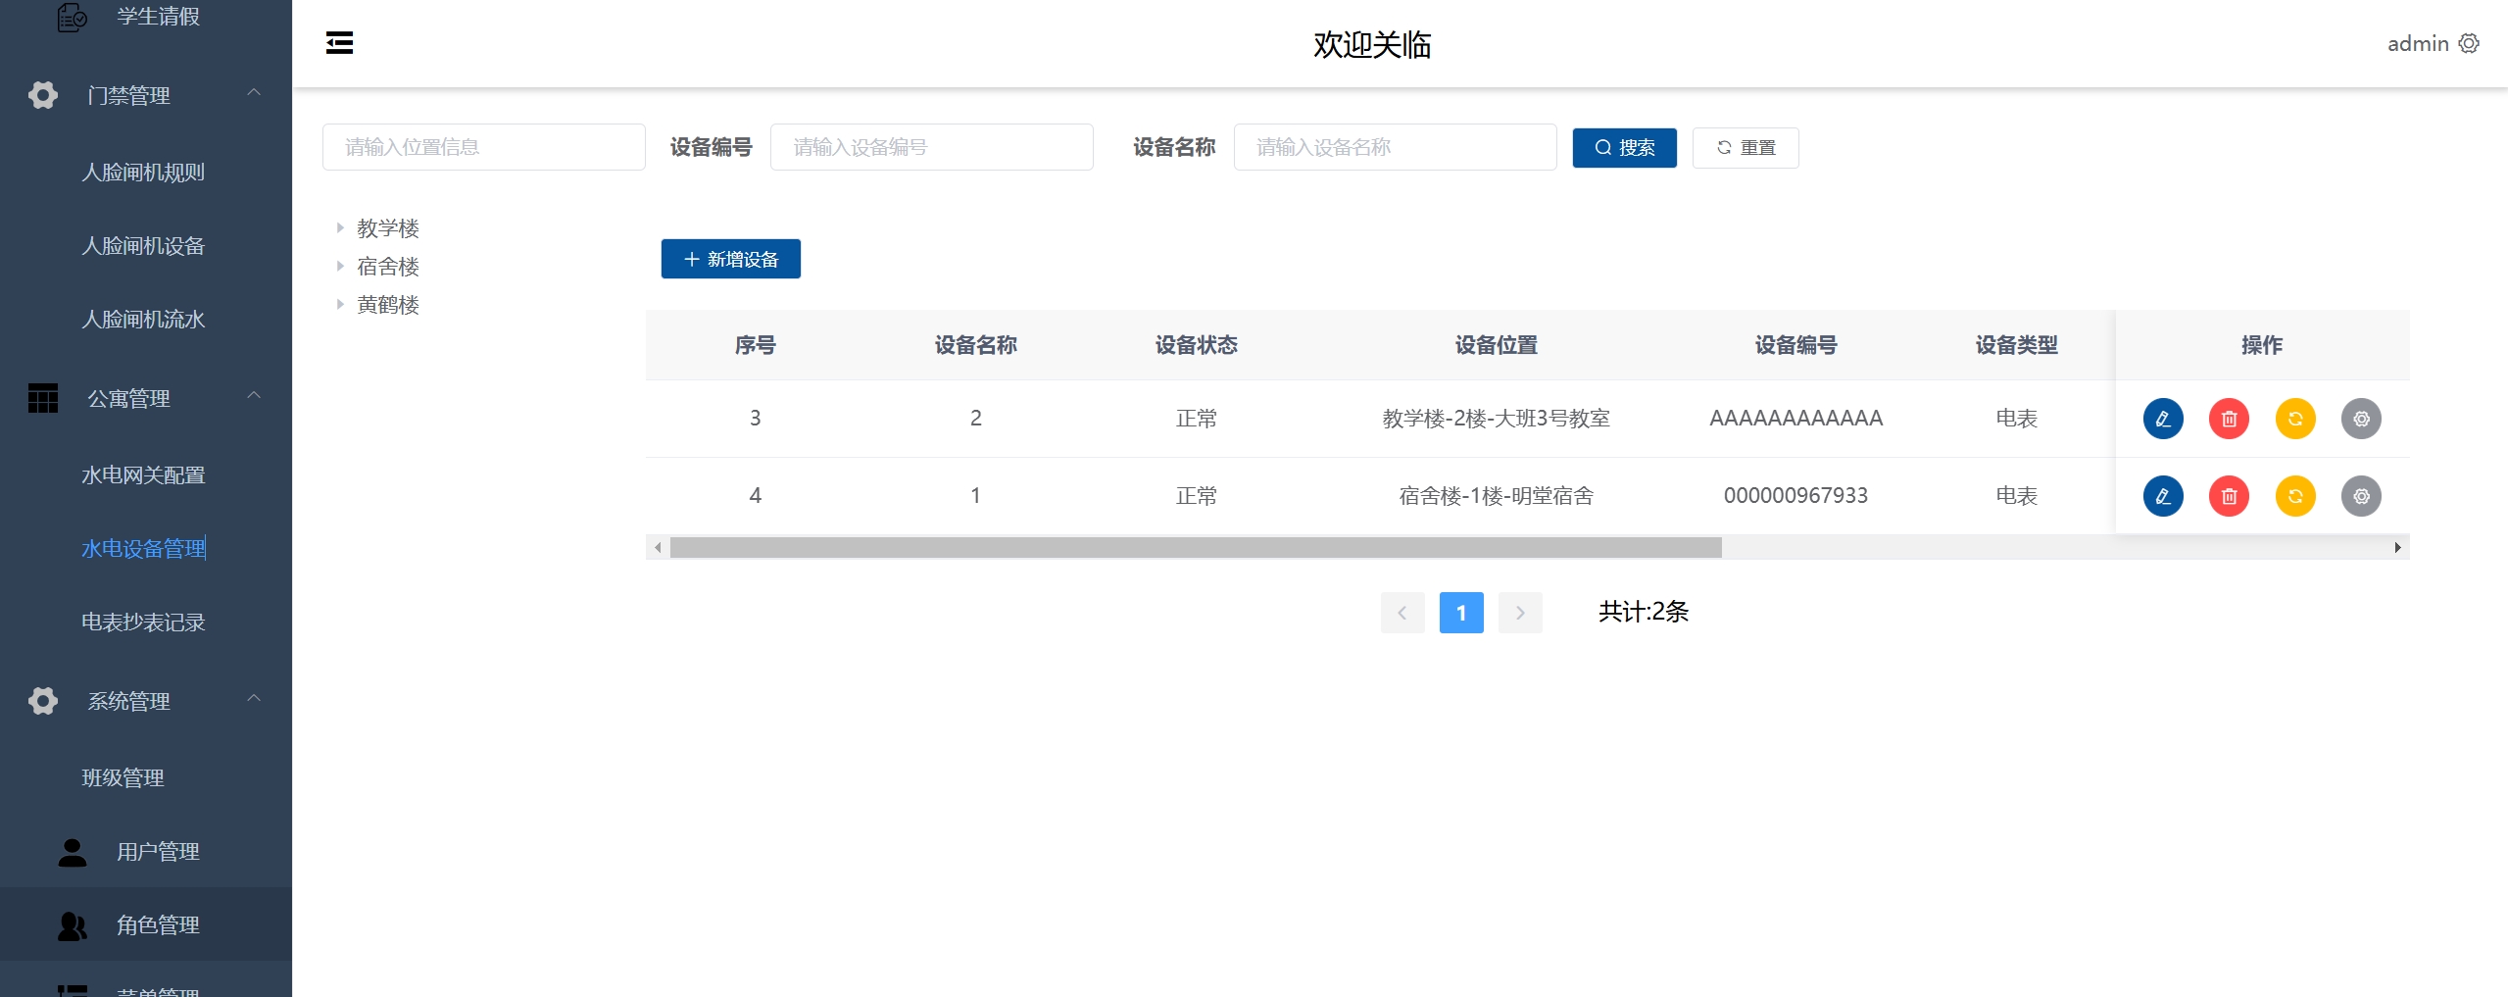Collapse the 门禁管理 menu chevron
The width and height of the screenshot is (2508, 997).
click(x=254, y=93)
